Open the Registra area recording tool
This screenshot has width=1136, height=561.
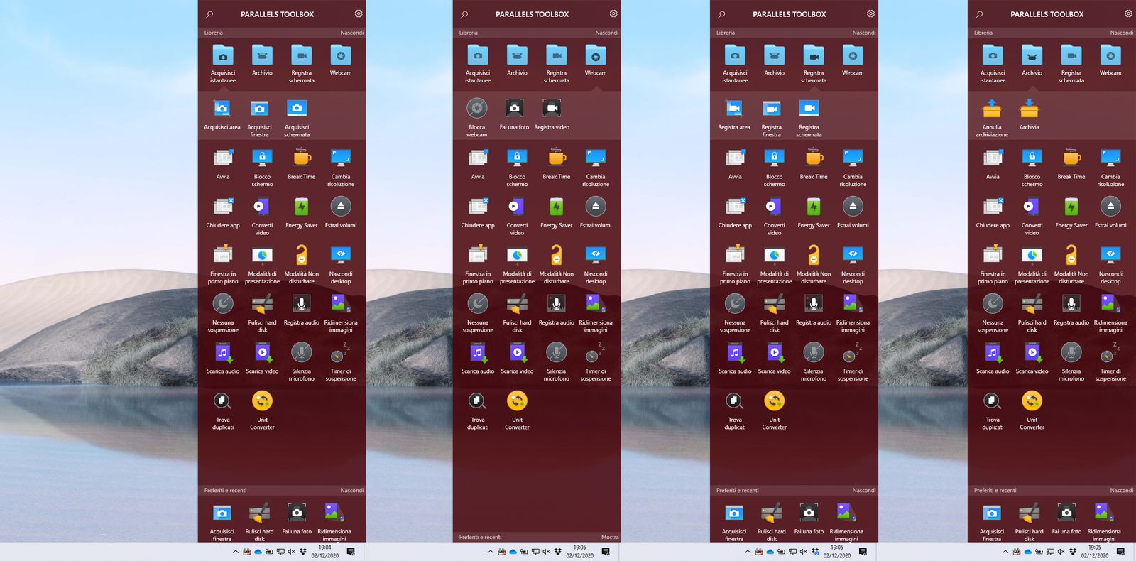[734, 115]
